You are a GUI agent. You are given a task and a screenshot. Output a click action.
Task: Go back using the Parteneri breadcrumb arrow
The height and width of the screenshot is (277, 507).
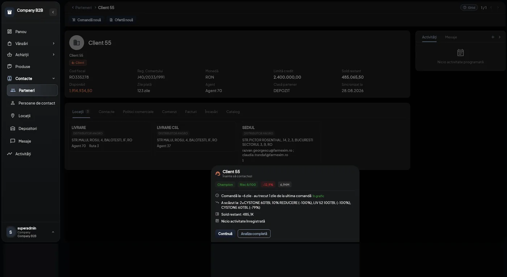pos(73,8)
